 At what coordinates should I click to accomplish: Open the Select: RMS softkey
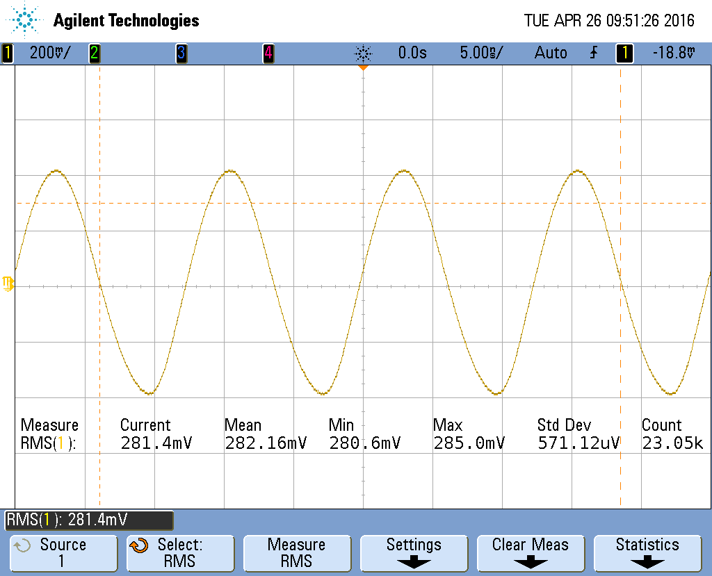pos(180,553)
